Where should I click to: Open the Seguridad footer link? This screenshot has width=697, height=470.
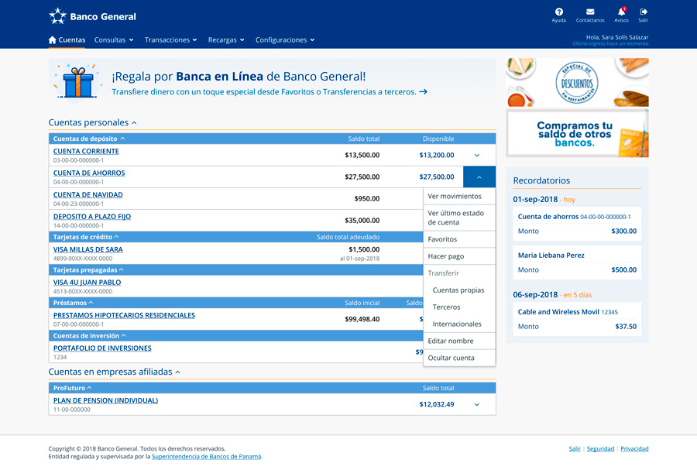[x=600, y=448]
